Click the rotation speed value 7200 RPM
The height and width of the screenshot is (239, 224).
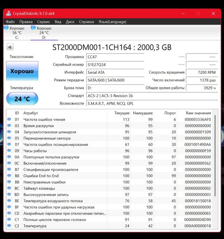click(202, 72)
